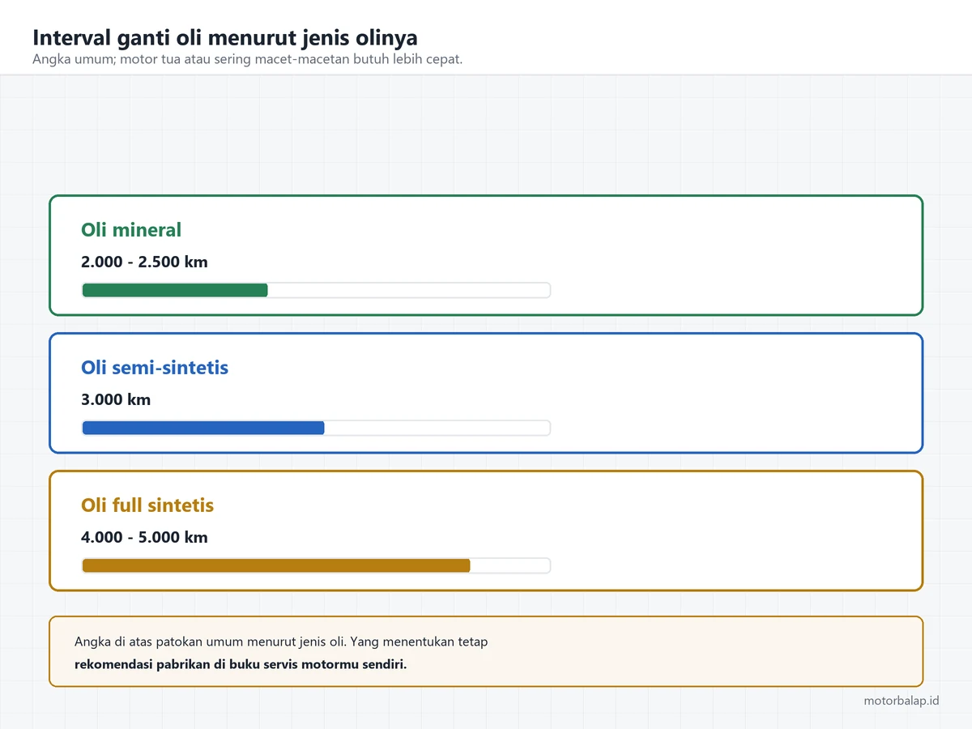Click the motorbalap.id footer text

pyautogui.click(x=902, y=701)
